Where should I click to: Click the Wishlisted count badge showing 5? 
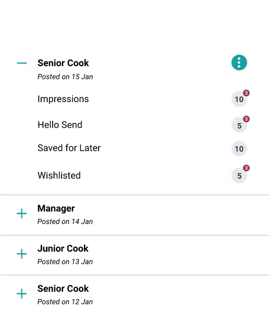(x=239, y=176)
